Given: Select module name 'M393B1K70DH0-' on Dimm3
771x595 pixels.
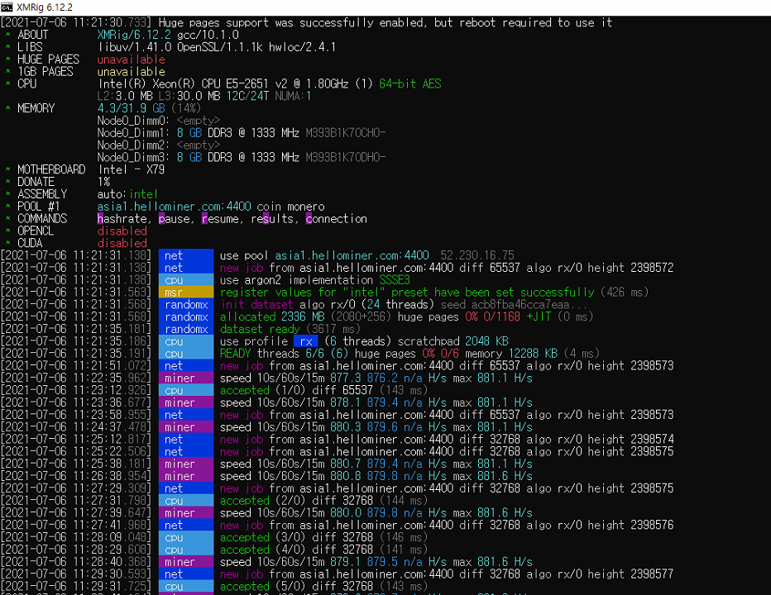Looking at the screenshot, I should [346, 158].
